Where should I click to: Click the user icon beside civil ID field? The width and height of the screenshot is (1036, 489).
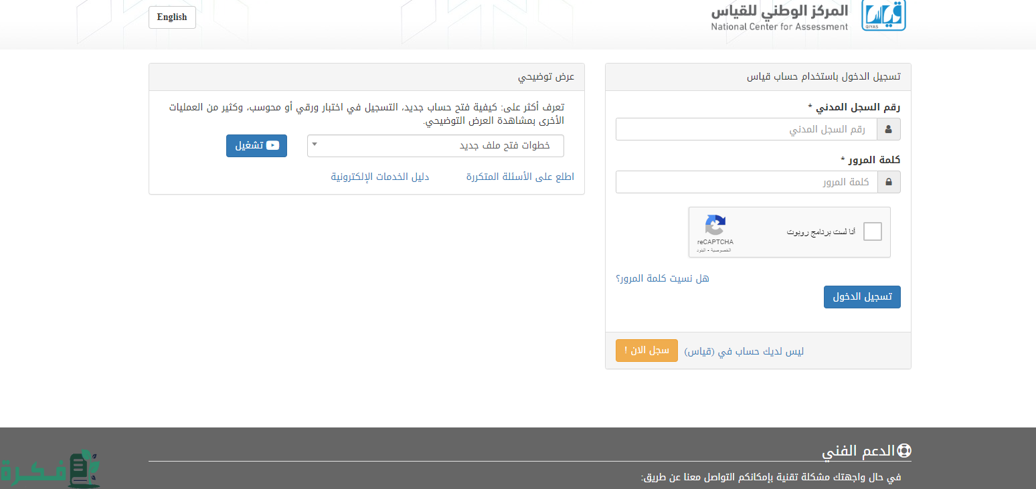coord(888,129)
